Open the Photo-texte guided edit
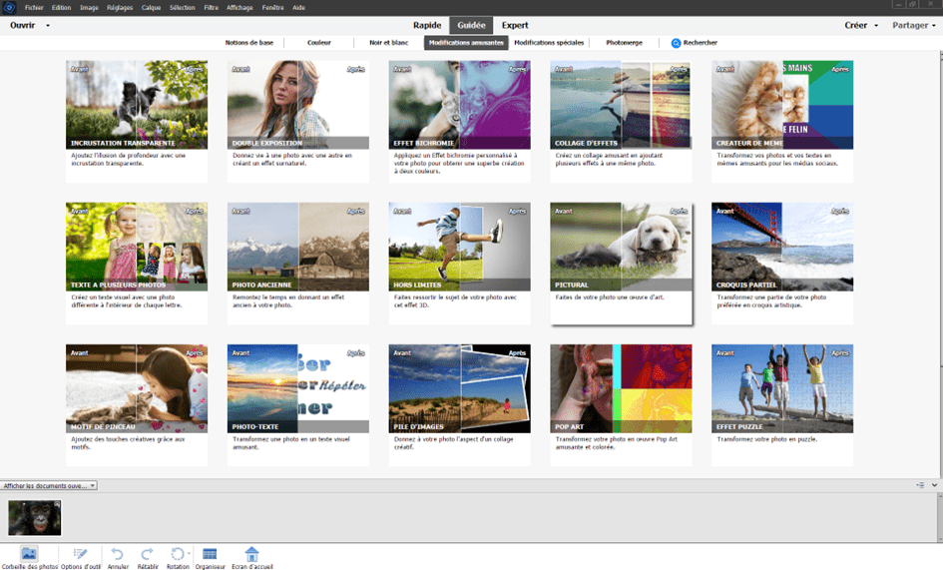 297,405
